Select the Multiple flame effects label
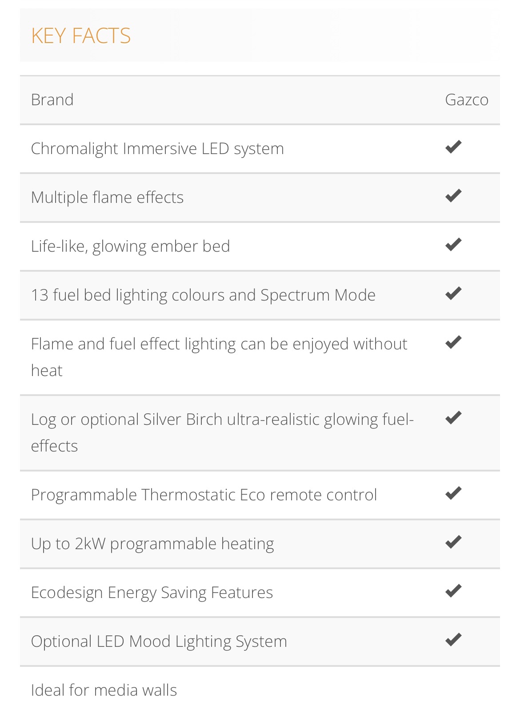The height and width of the screenshot is (713, 520). tap(107, 198)
